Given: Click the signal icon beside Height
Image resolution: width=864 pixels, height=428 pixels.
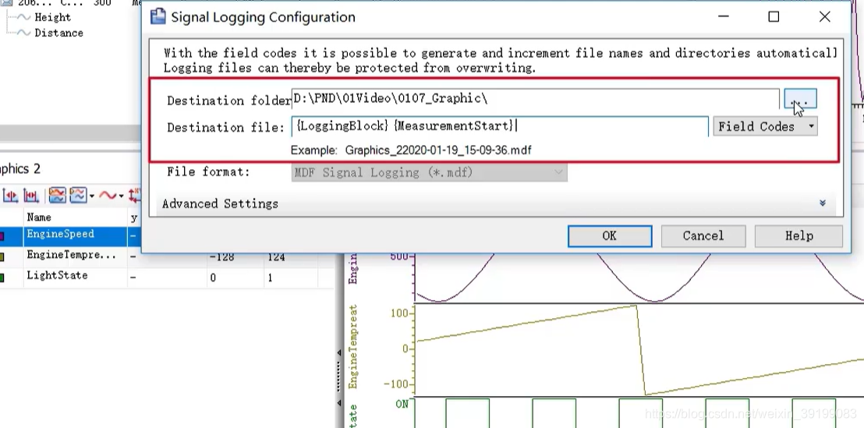Looking at the screenshot, I should pos(23,17).
